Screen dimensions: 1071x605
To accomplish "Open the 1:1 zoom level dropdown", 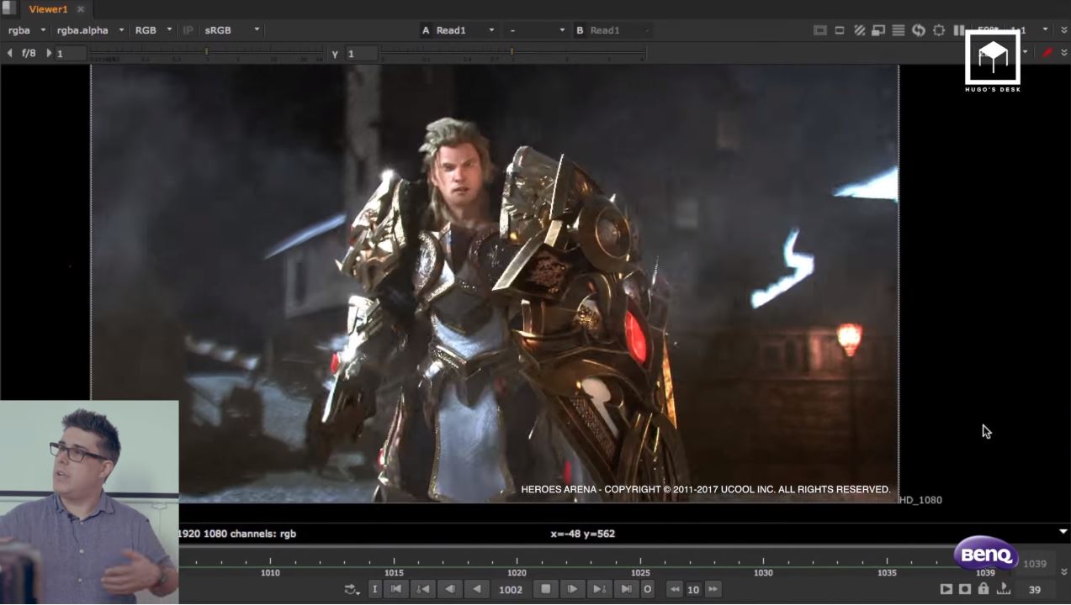I will click(x=1030, y=30).
